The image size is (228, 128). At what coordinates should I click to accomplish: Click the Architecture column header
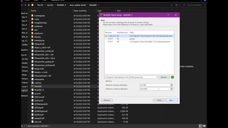pos(123,32)
